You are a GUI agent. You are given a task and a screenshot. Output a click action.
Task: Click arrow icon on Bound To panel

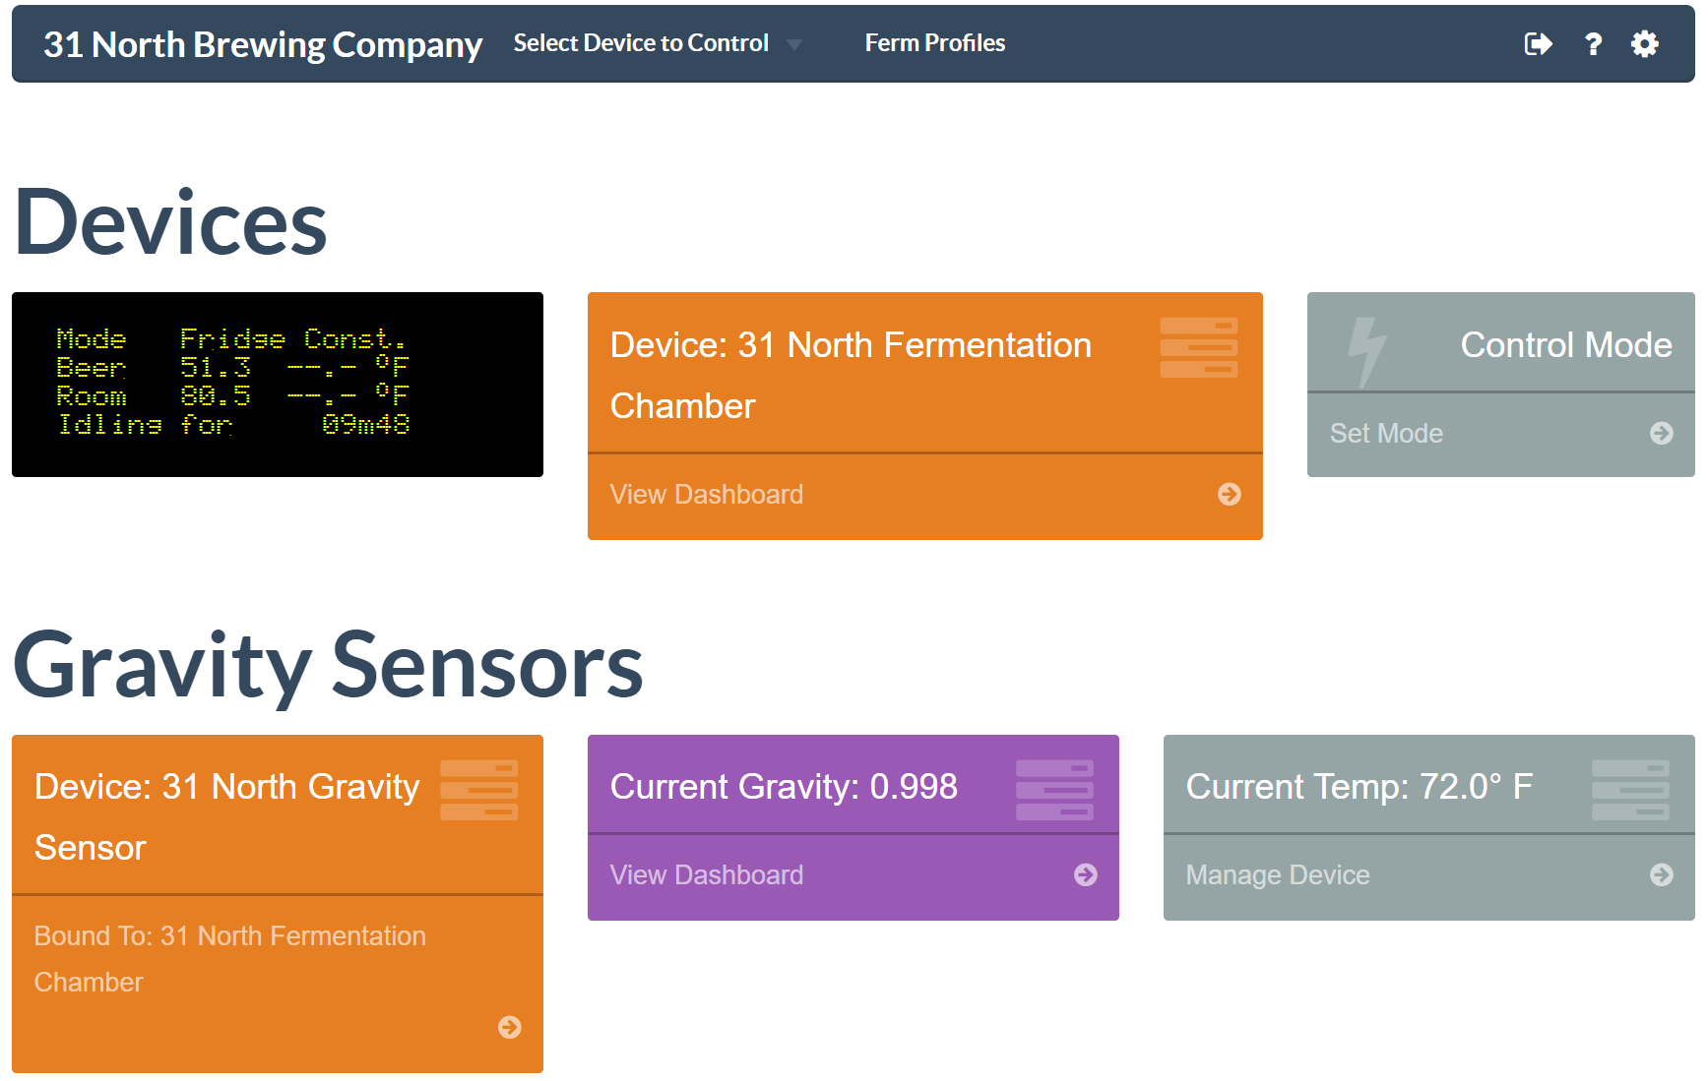(x=509, y=1027)
